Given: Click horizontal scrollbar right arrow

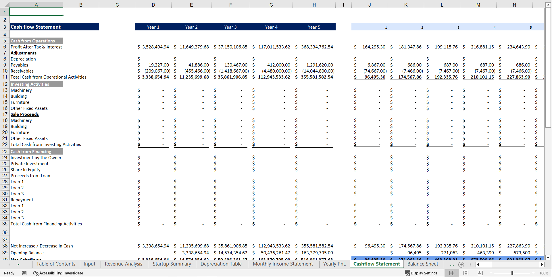Looking at the screenshot, I should click(x=542, y=264).
